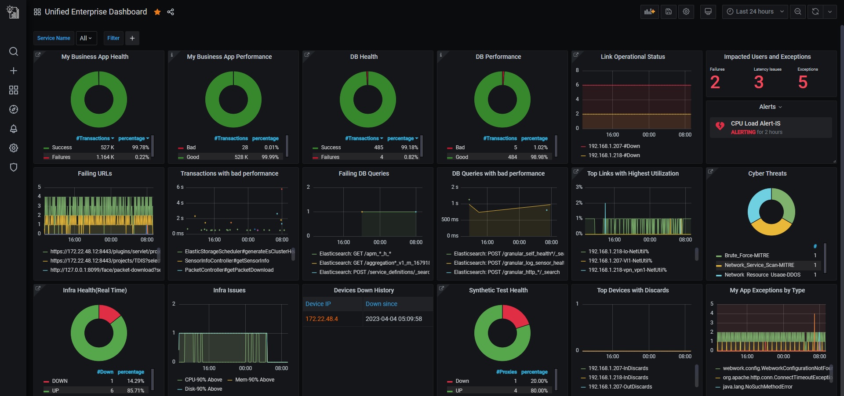Viewport: 844px width, 396px height.
Task: Open the Search icon in left sidebar
Action: point(14,51)
